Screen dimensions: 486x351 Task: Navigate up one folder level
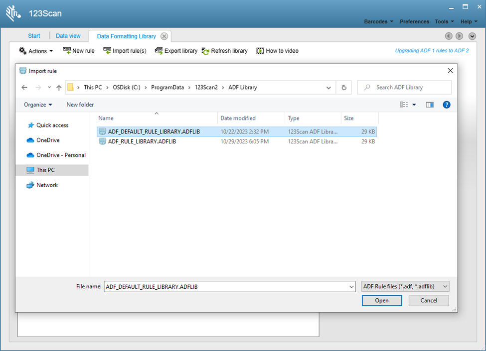[x=58, y=87]
